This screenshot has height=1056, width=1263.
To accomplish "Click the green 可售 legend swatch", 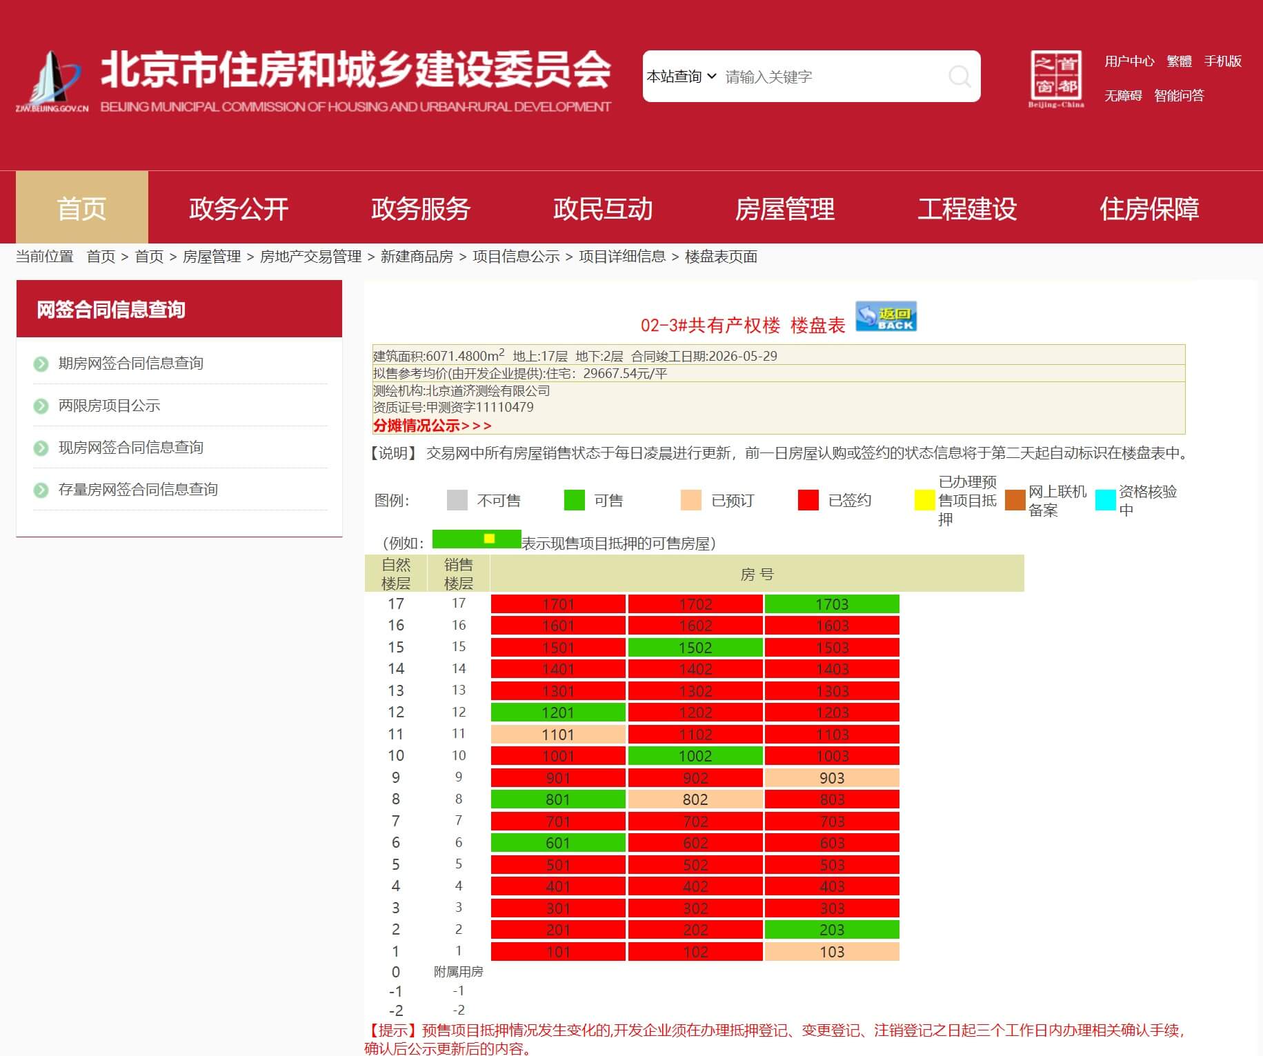I will (574, 500).
